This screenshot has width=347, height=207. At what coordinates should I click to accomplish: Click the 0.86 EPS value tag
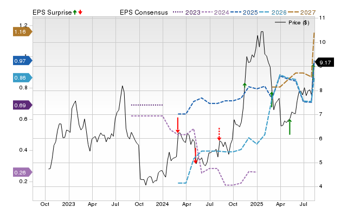[22, 78]
